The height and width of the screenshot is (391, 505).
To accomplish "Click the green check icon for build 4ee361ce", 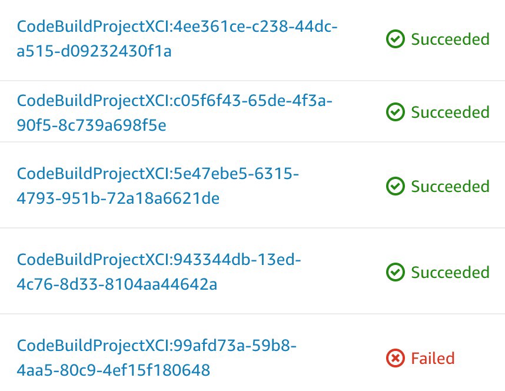I will pos(395,39).
